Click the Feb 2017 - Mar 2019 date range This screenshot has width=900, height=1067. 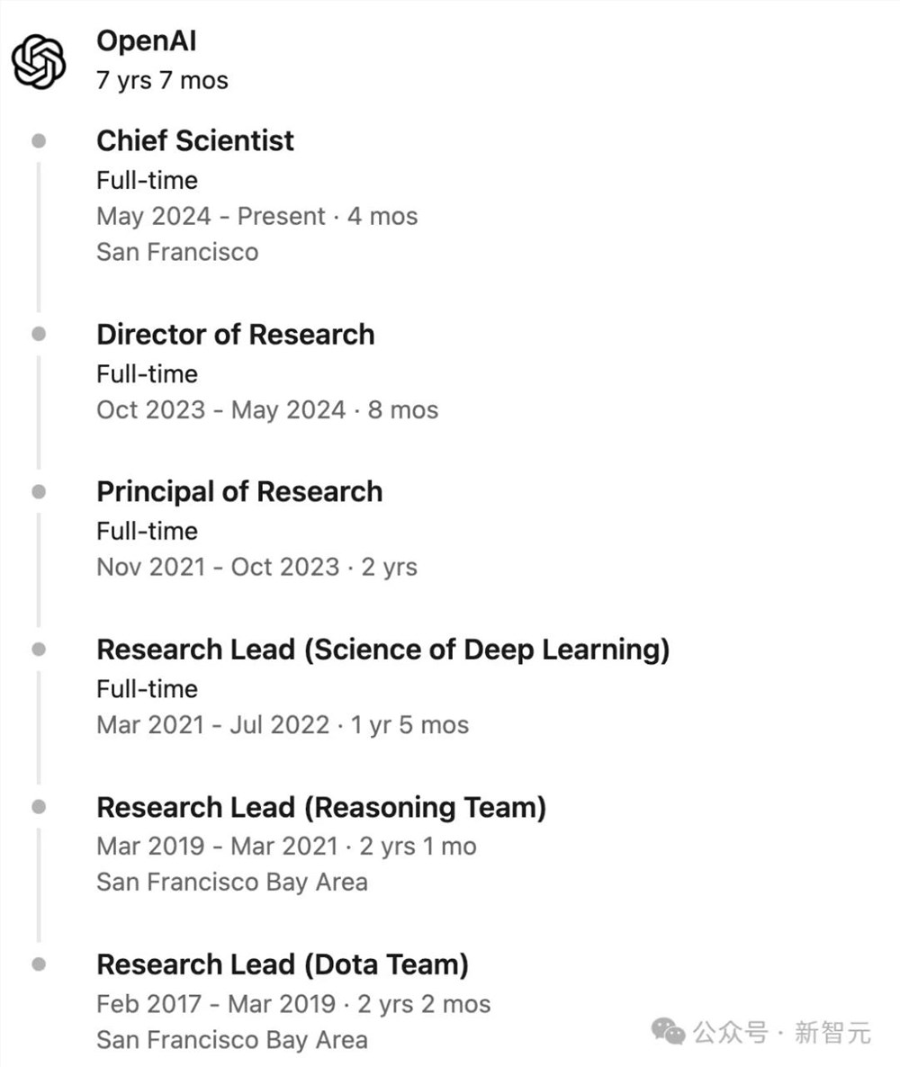click(x=217, y=1004)
